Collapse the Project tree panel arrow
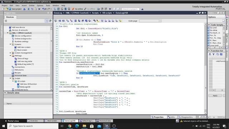Screen dimensions: 229x129 [51, 13]
